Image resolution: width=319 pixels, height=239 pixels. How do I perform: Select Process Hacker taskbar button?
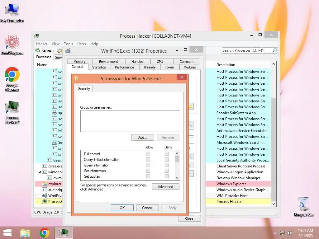click(64, 233)
